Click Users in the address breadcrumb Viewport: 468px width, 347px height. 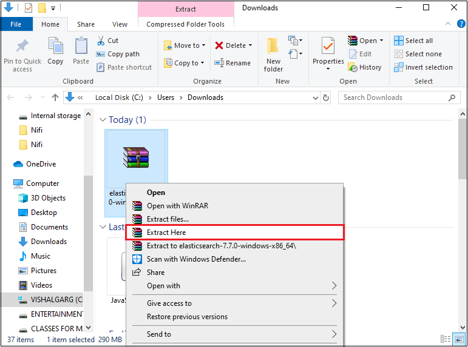(166, 97)
